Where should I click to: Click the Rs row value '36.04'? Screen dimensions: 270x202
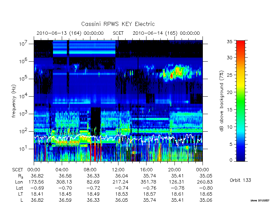(122, 176)
